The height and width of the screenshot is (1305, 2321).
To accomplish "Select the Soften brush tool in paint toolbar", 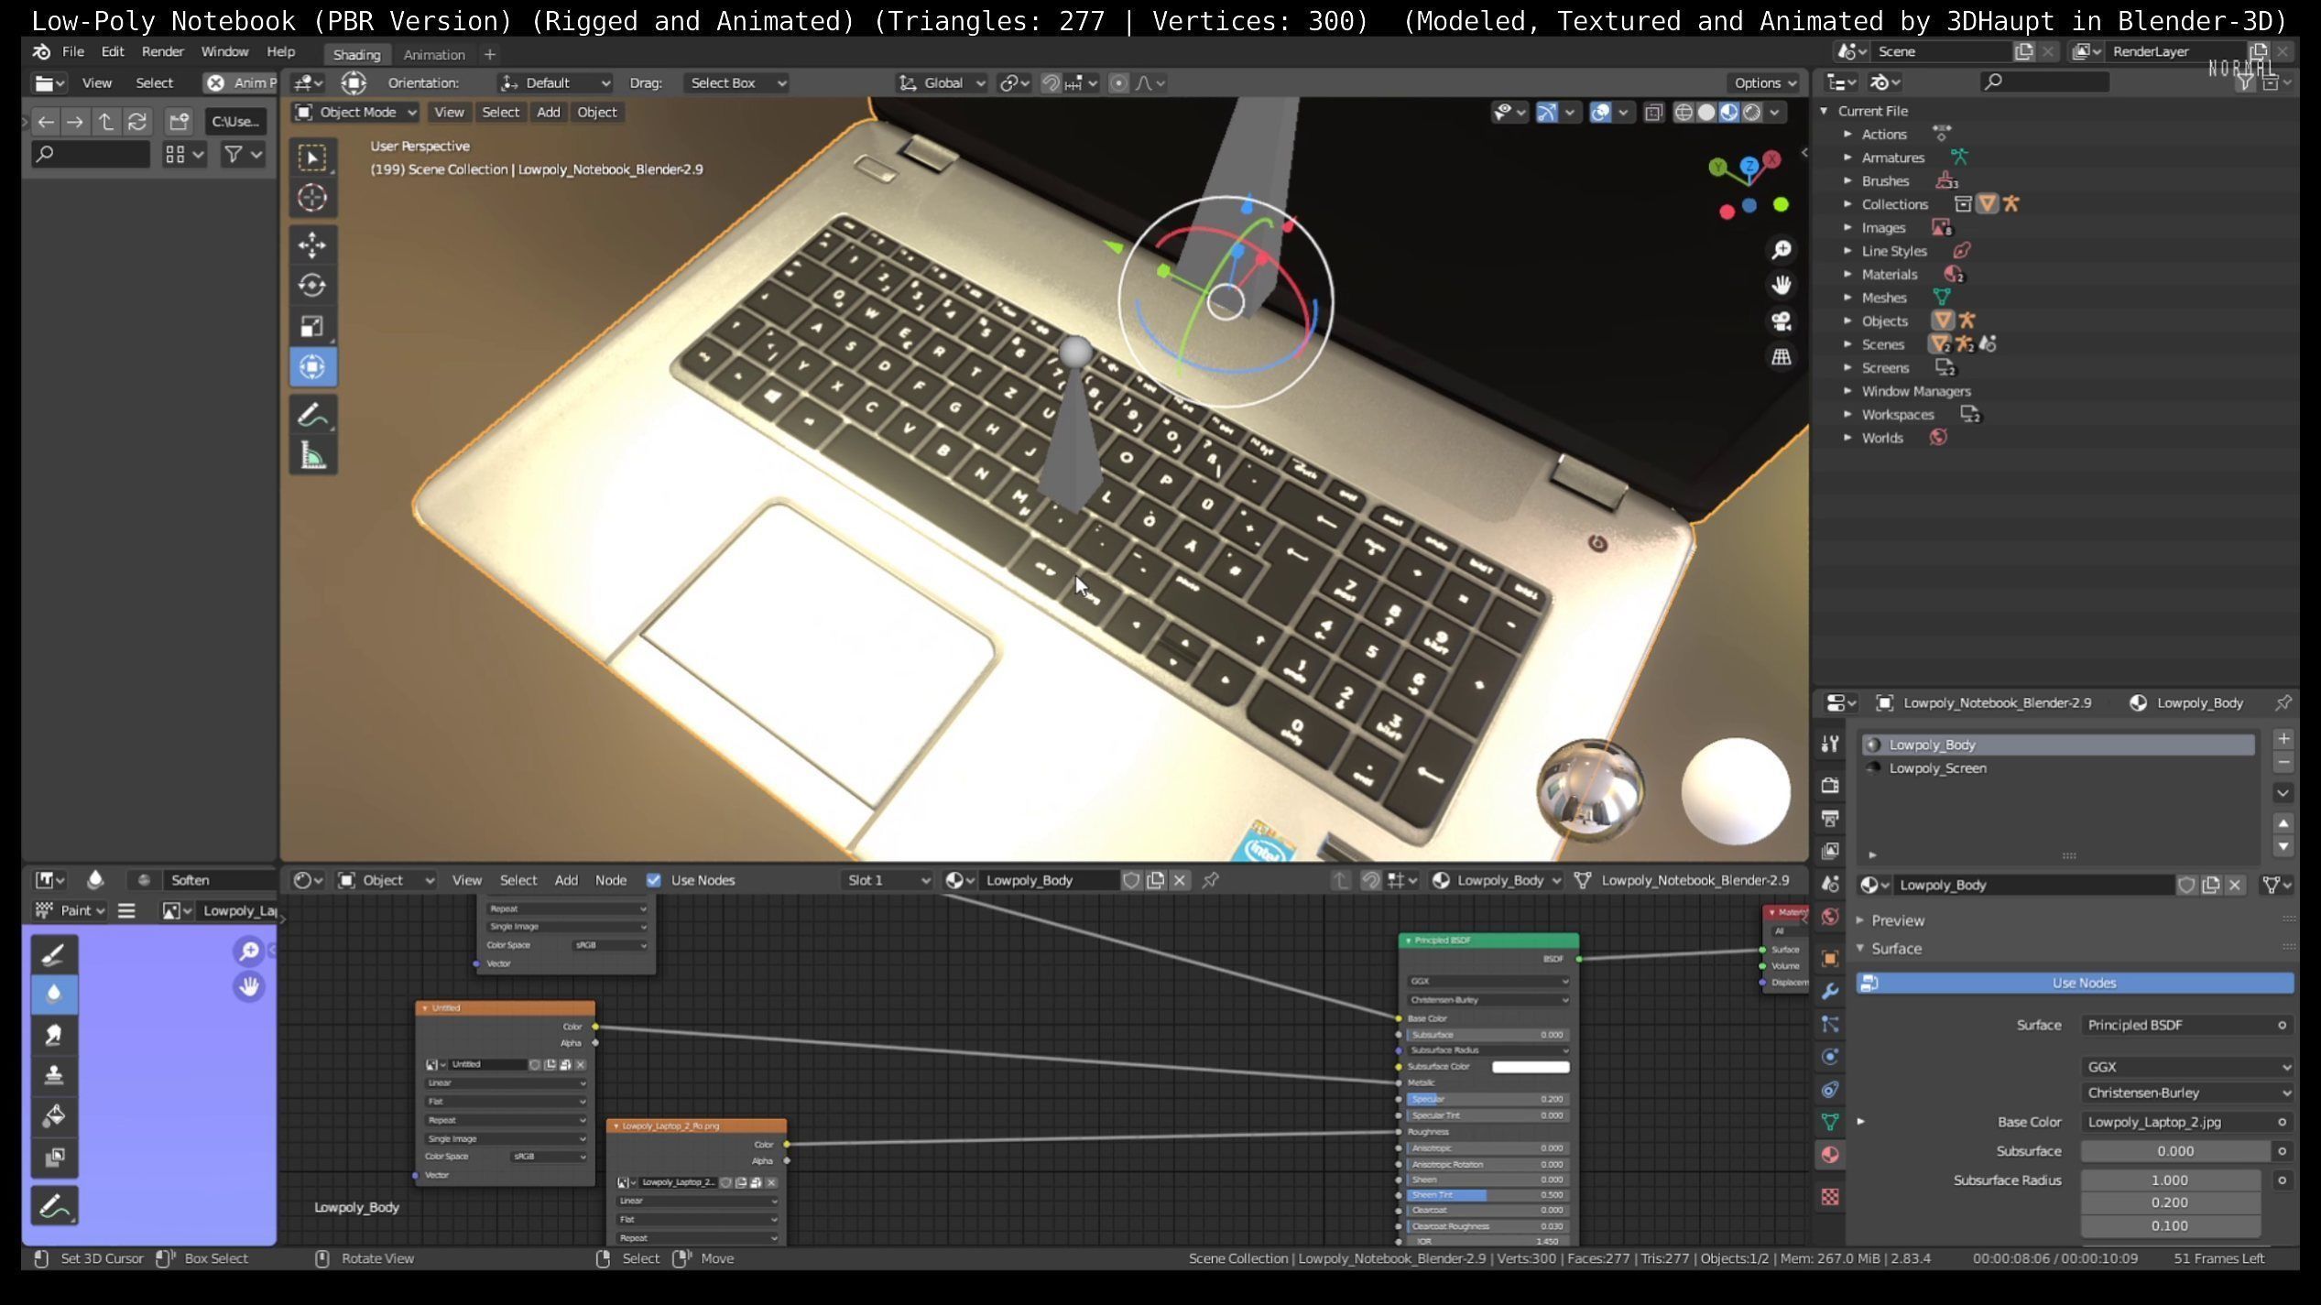I will tap(53, 995).
